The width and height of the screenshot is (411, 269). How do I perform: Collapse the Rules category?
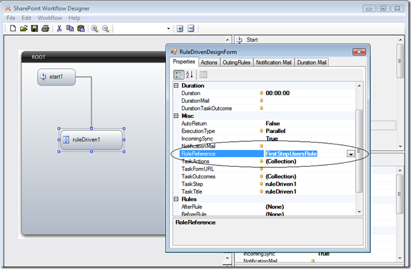tap(176, 199)
